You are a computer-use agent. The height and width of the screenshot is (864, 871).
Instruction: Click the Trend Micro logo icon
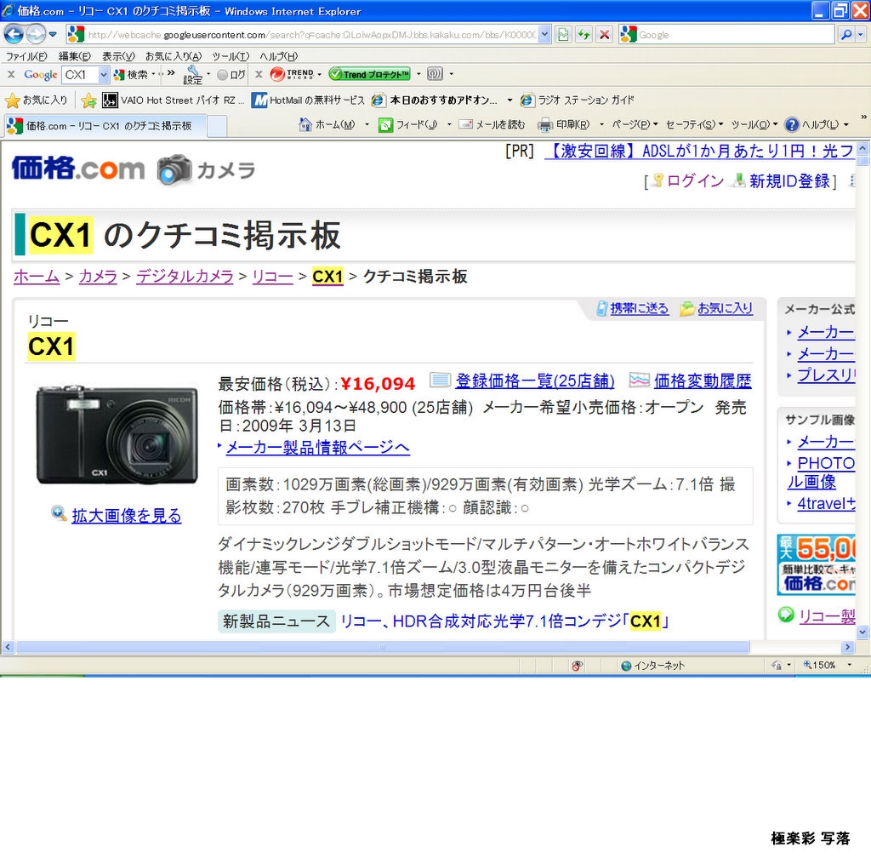(293, 74)
